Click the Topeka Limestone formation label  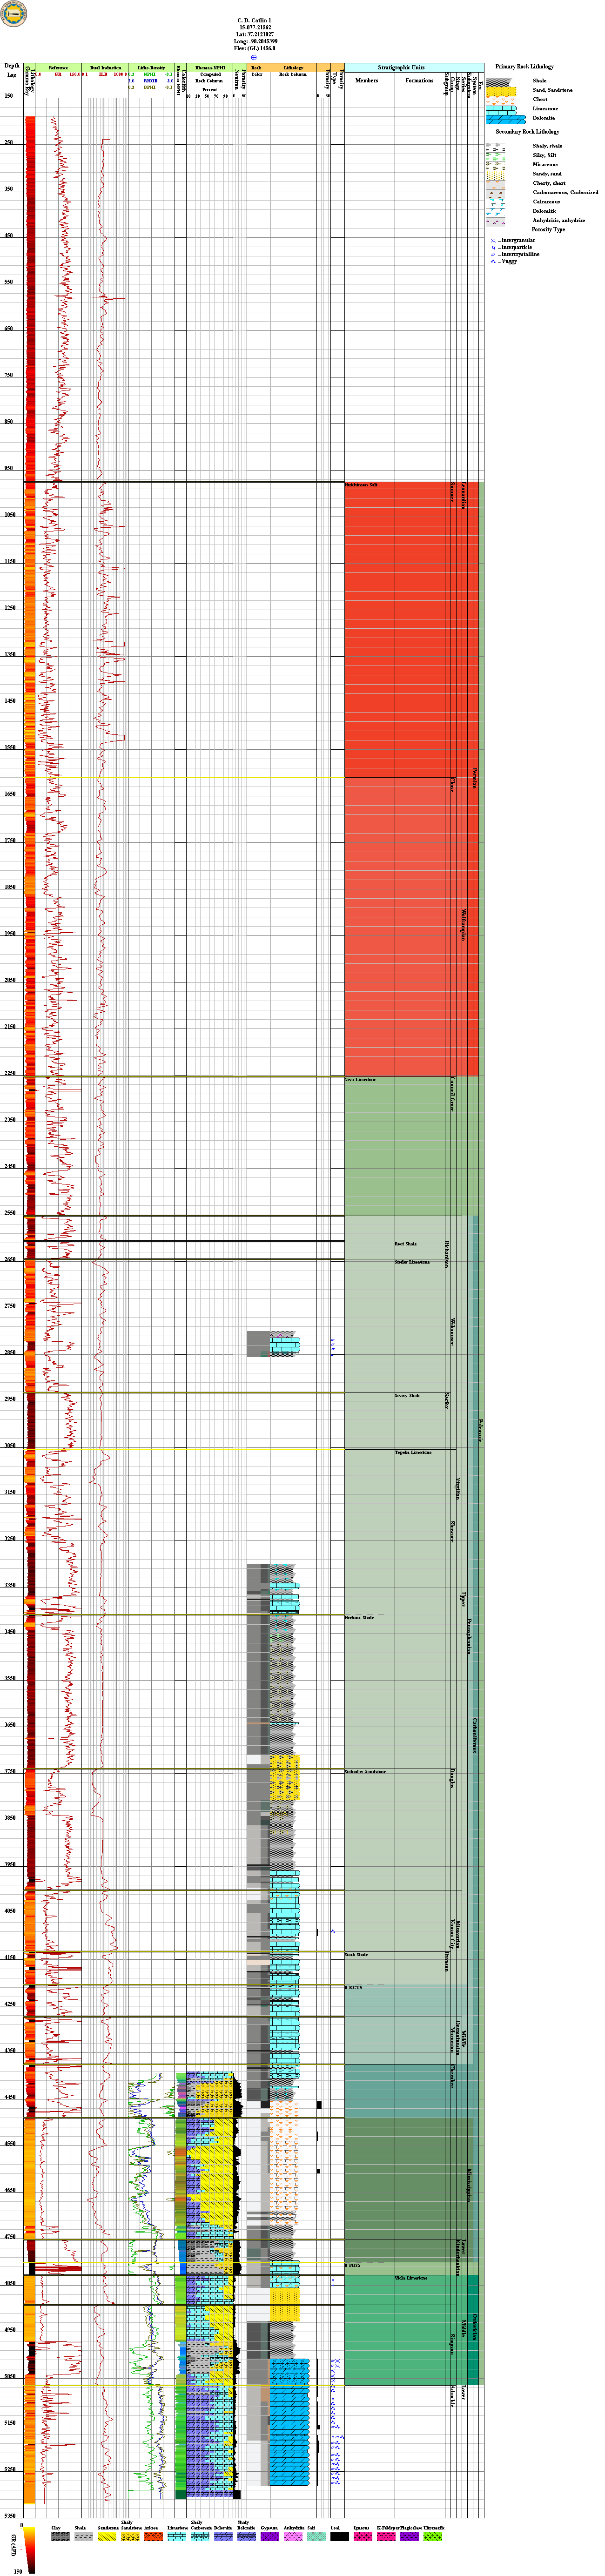pyautogui.click(x=413, y=1452)
